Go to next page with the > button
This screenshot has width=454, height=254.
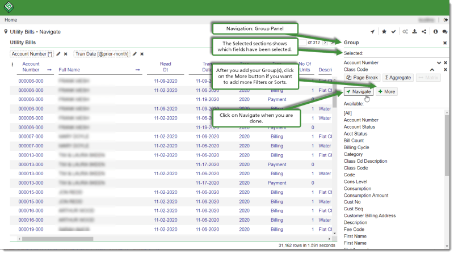(x=325, y=43)
